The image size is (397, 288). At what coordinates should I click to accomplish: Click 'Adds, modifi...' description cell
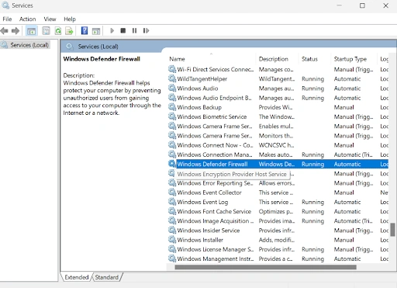click(277, 240)
